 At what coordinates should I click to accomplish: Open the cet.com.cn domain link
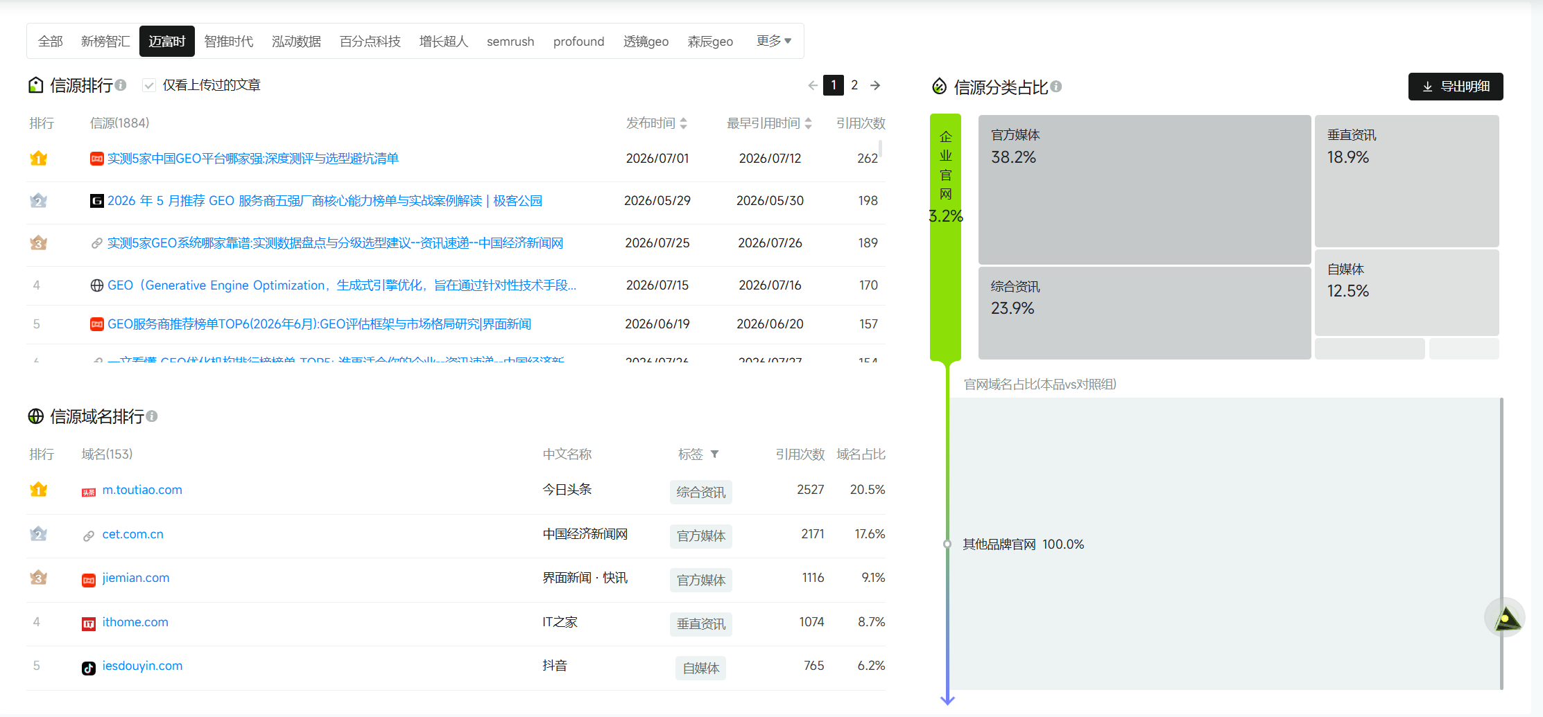pyautogui.click(x=133, y=534)
